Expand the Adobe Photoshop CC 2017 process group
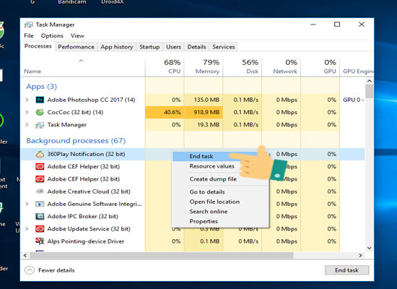Image resolution: width=397 pixels, height=289 pixels. coord(27,100)
